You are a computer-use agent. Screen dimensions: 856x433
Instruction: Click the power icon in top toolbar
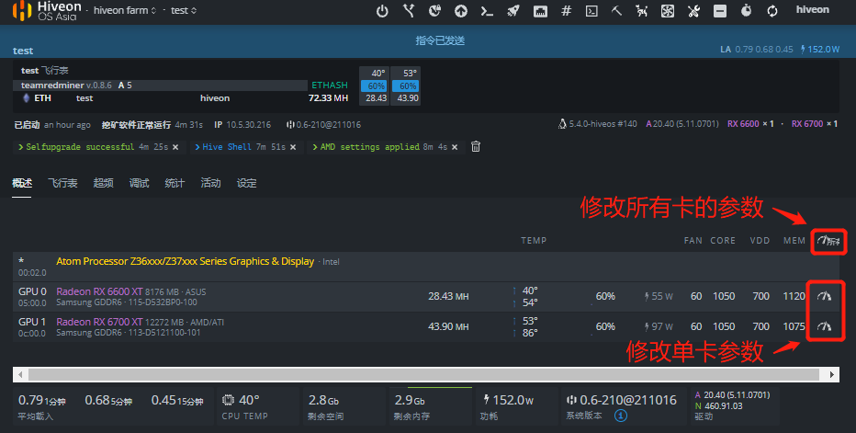coord(383,11)
